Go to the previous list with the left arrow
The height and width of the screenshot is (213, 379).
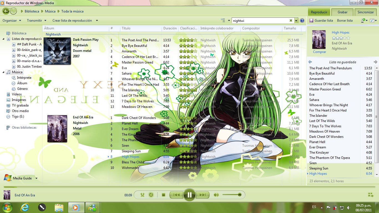(310, 62)
